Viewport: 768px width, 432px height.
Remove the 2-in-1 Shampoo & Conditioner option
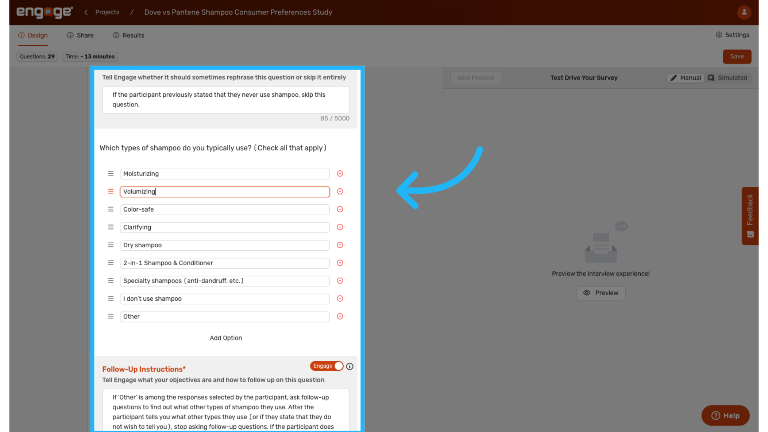[340, 263]
